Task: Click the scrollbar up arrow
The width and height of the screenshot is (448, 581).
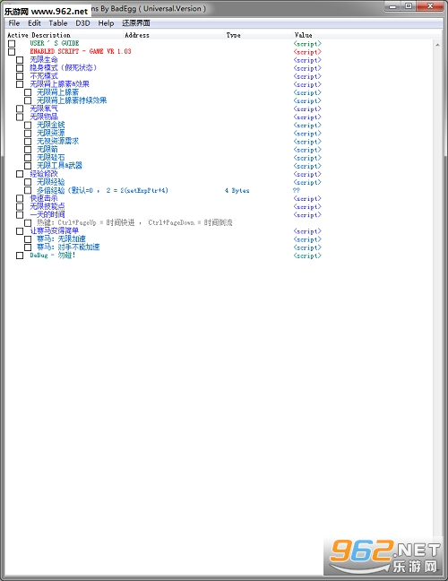Action: click(x=437, y=45)
